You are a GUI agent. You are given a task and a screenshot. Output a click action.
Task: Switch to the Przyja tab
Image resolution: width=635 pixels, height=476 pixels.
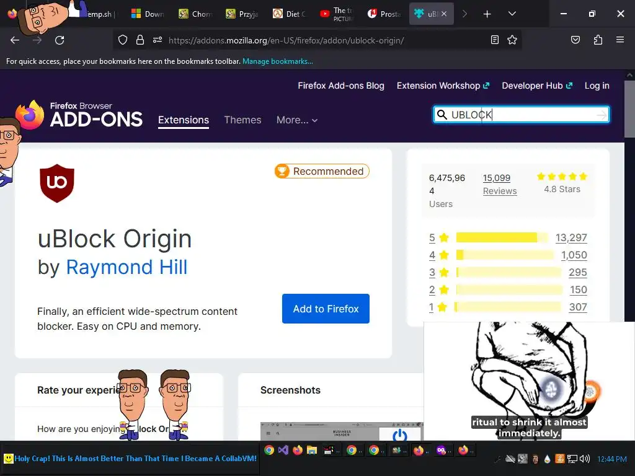[242, 14]
